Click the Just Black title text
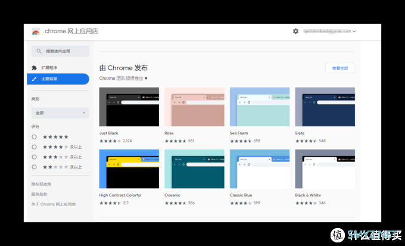Image resolution: width=405 pixels, height=246 pixels. click(x=109, y=133)
